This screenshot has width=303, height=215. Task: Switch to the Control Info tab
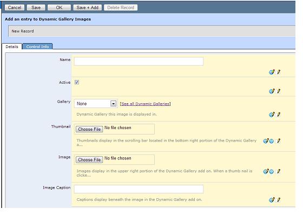click(x=37, y=46)
